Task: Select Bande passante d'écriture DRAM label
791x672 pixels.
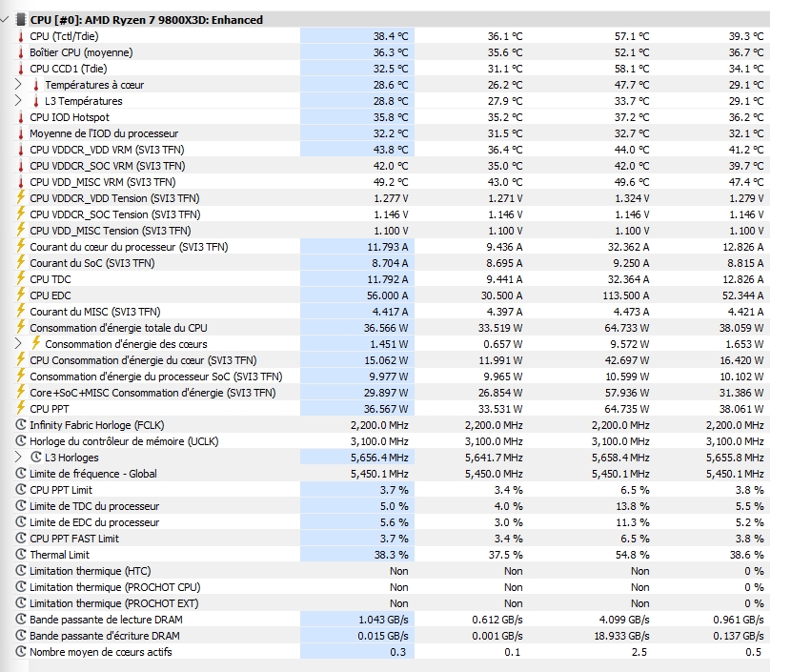Action: click(x=105, y=636)
